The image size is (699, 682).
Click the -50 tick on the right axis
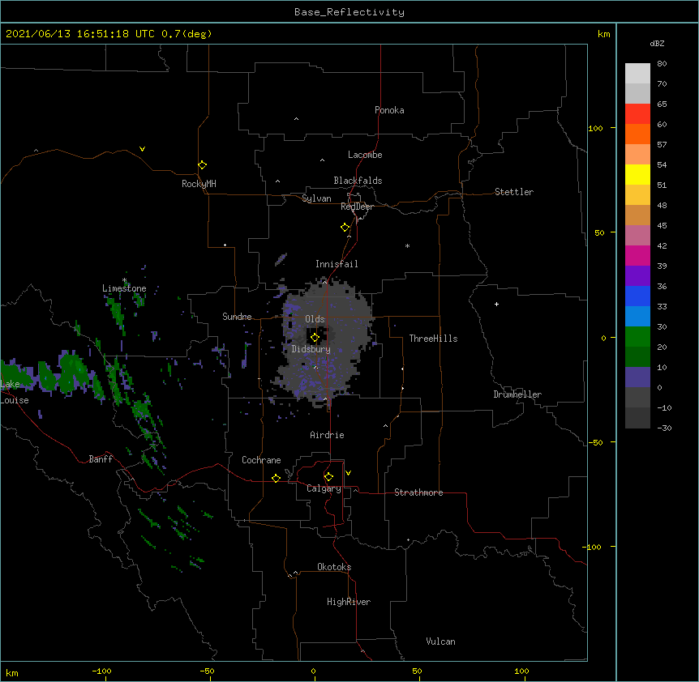(595, 442)
